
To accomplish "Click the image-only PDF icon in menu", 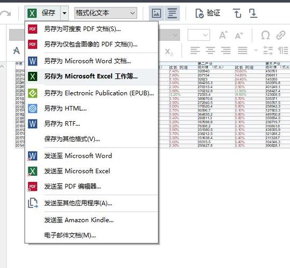I will [33, 44].
